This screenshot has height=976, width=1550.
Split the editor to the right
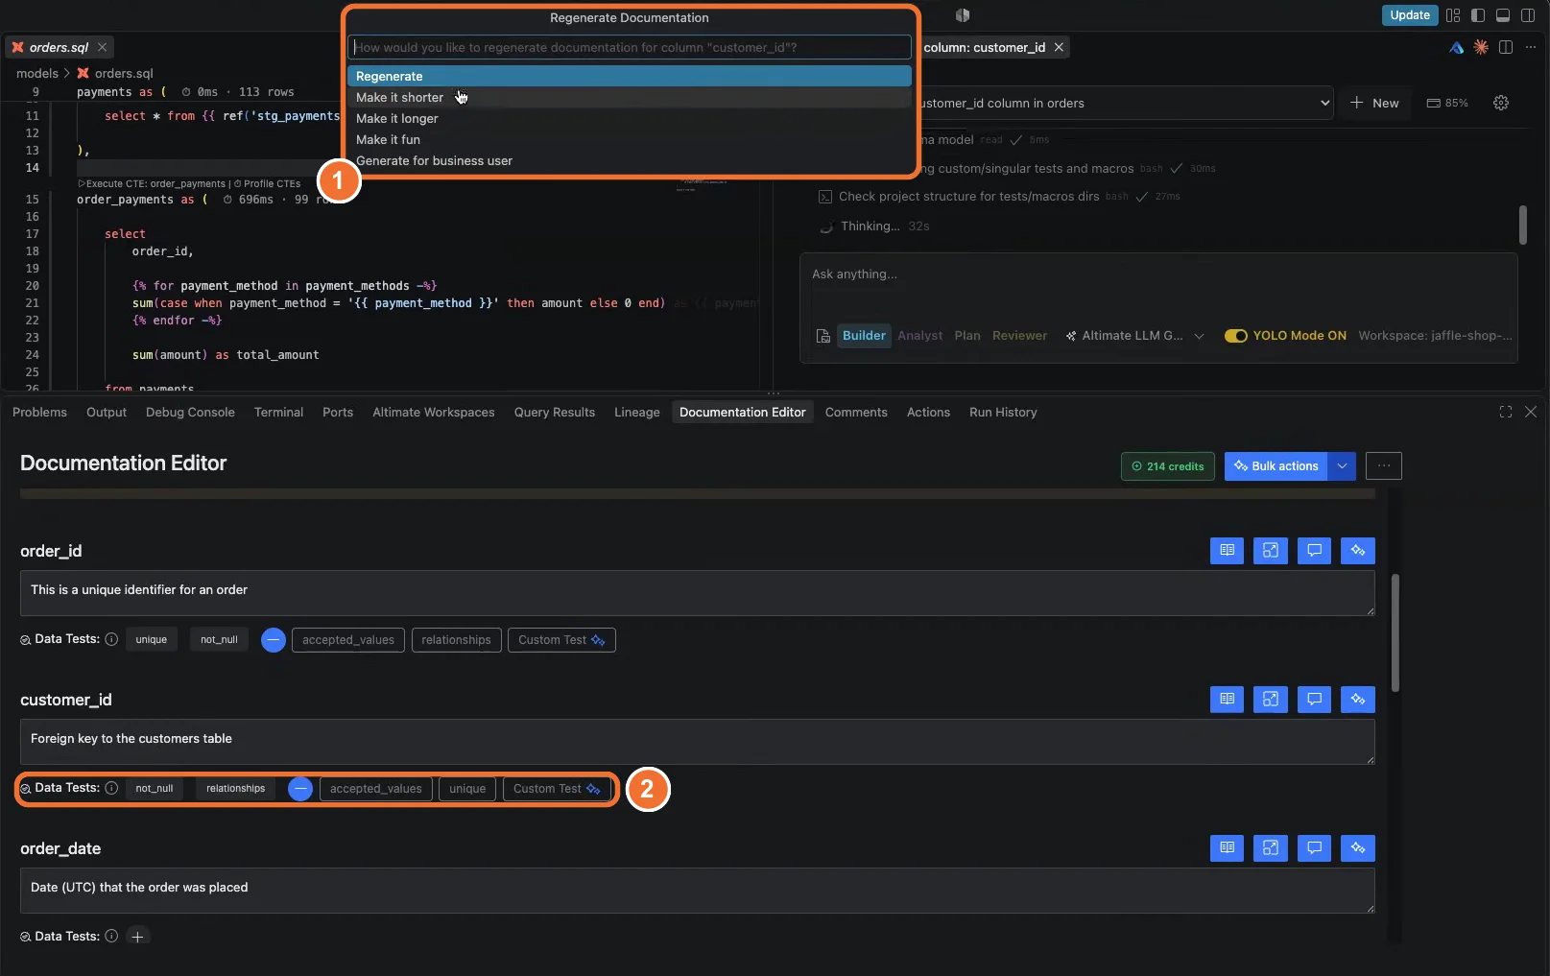click(x=1506, y=47)
